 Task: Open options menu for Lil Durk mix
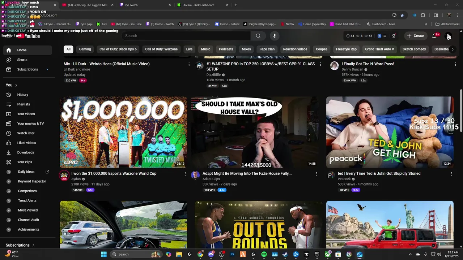189,64
